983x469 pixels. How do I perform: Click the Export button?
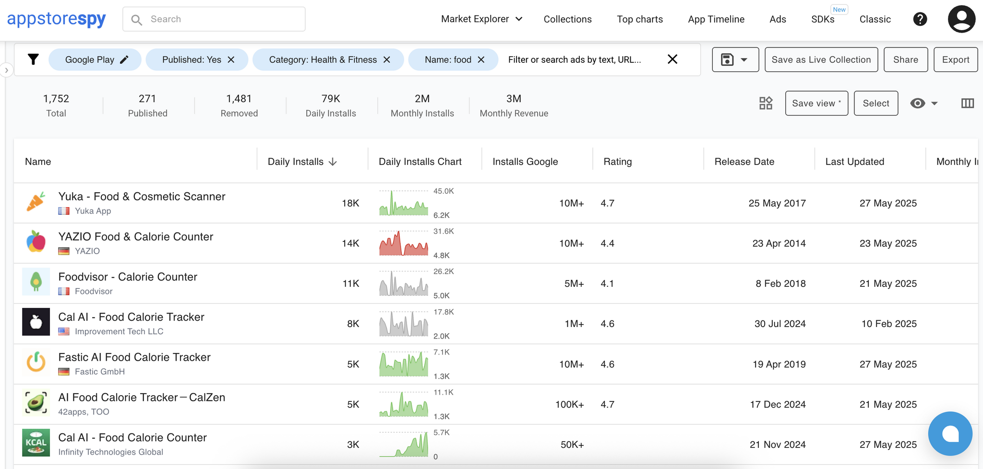click(955, 59)
